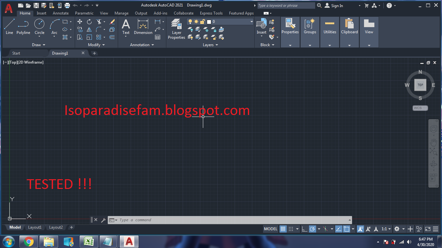The height and width of the screenshot is (248, 442).
Task: Open the Parametric ribbon tab
Action: [84, 13]
